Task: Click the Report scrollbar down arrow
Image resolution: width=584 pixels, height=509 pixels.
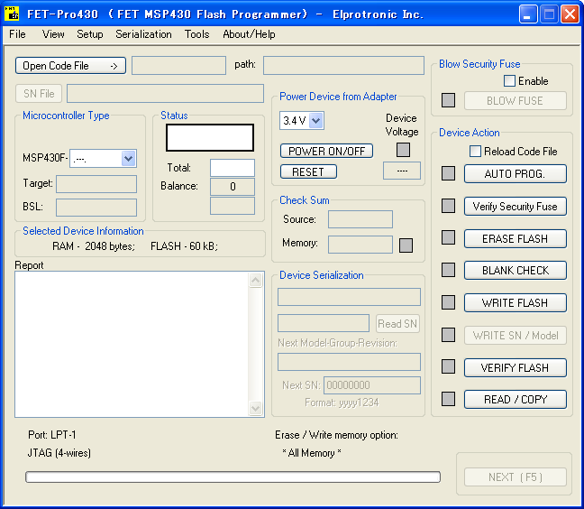Action: pos(256,408)
